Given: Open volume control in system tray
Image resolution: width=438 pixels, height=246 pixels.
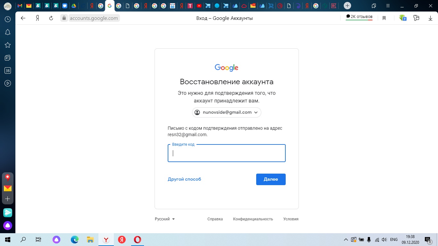Looking at the screenshot, I should pyautogui.click(x=384, y=240).
